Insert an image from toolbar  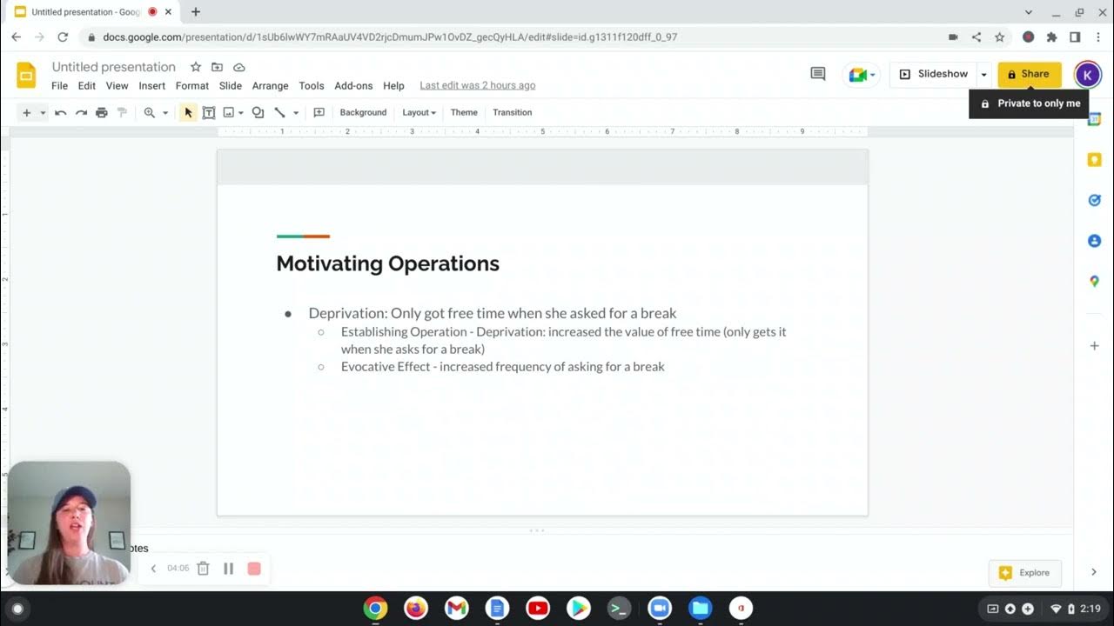[x=229, y=112]
